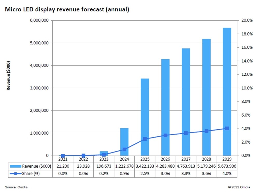The width and height of the screenshot is (260, 192).
Task: Select the 2028 revenue bar
Action: [207, 97]
